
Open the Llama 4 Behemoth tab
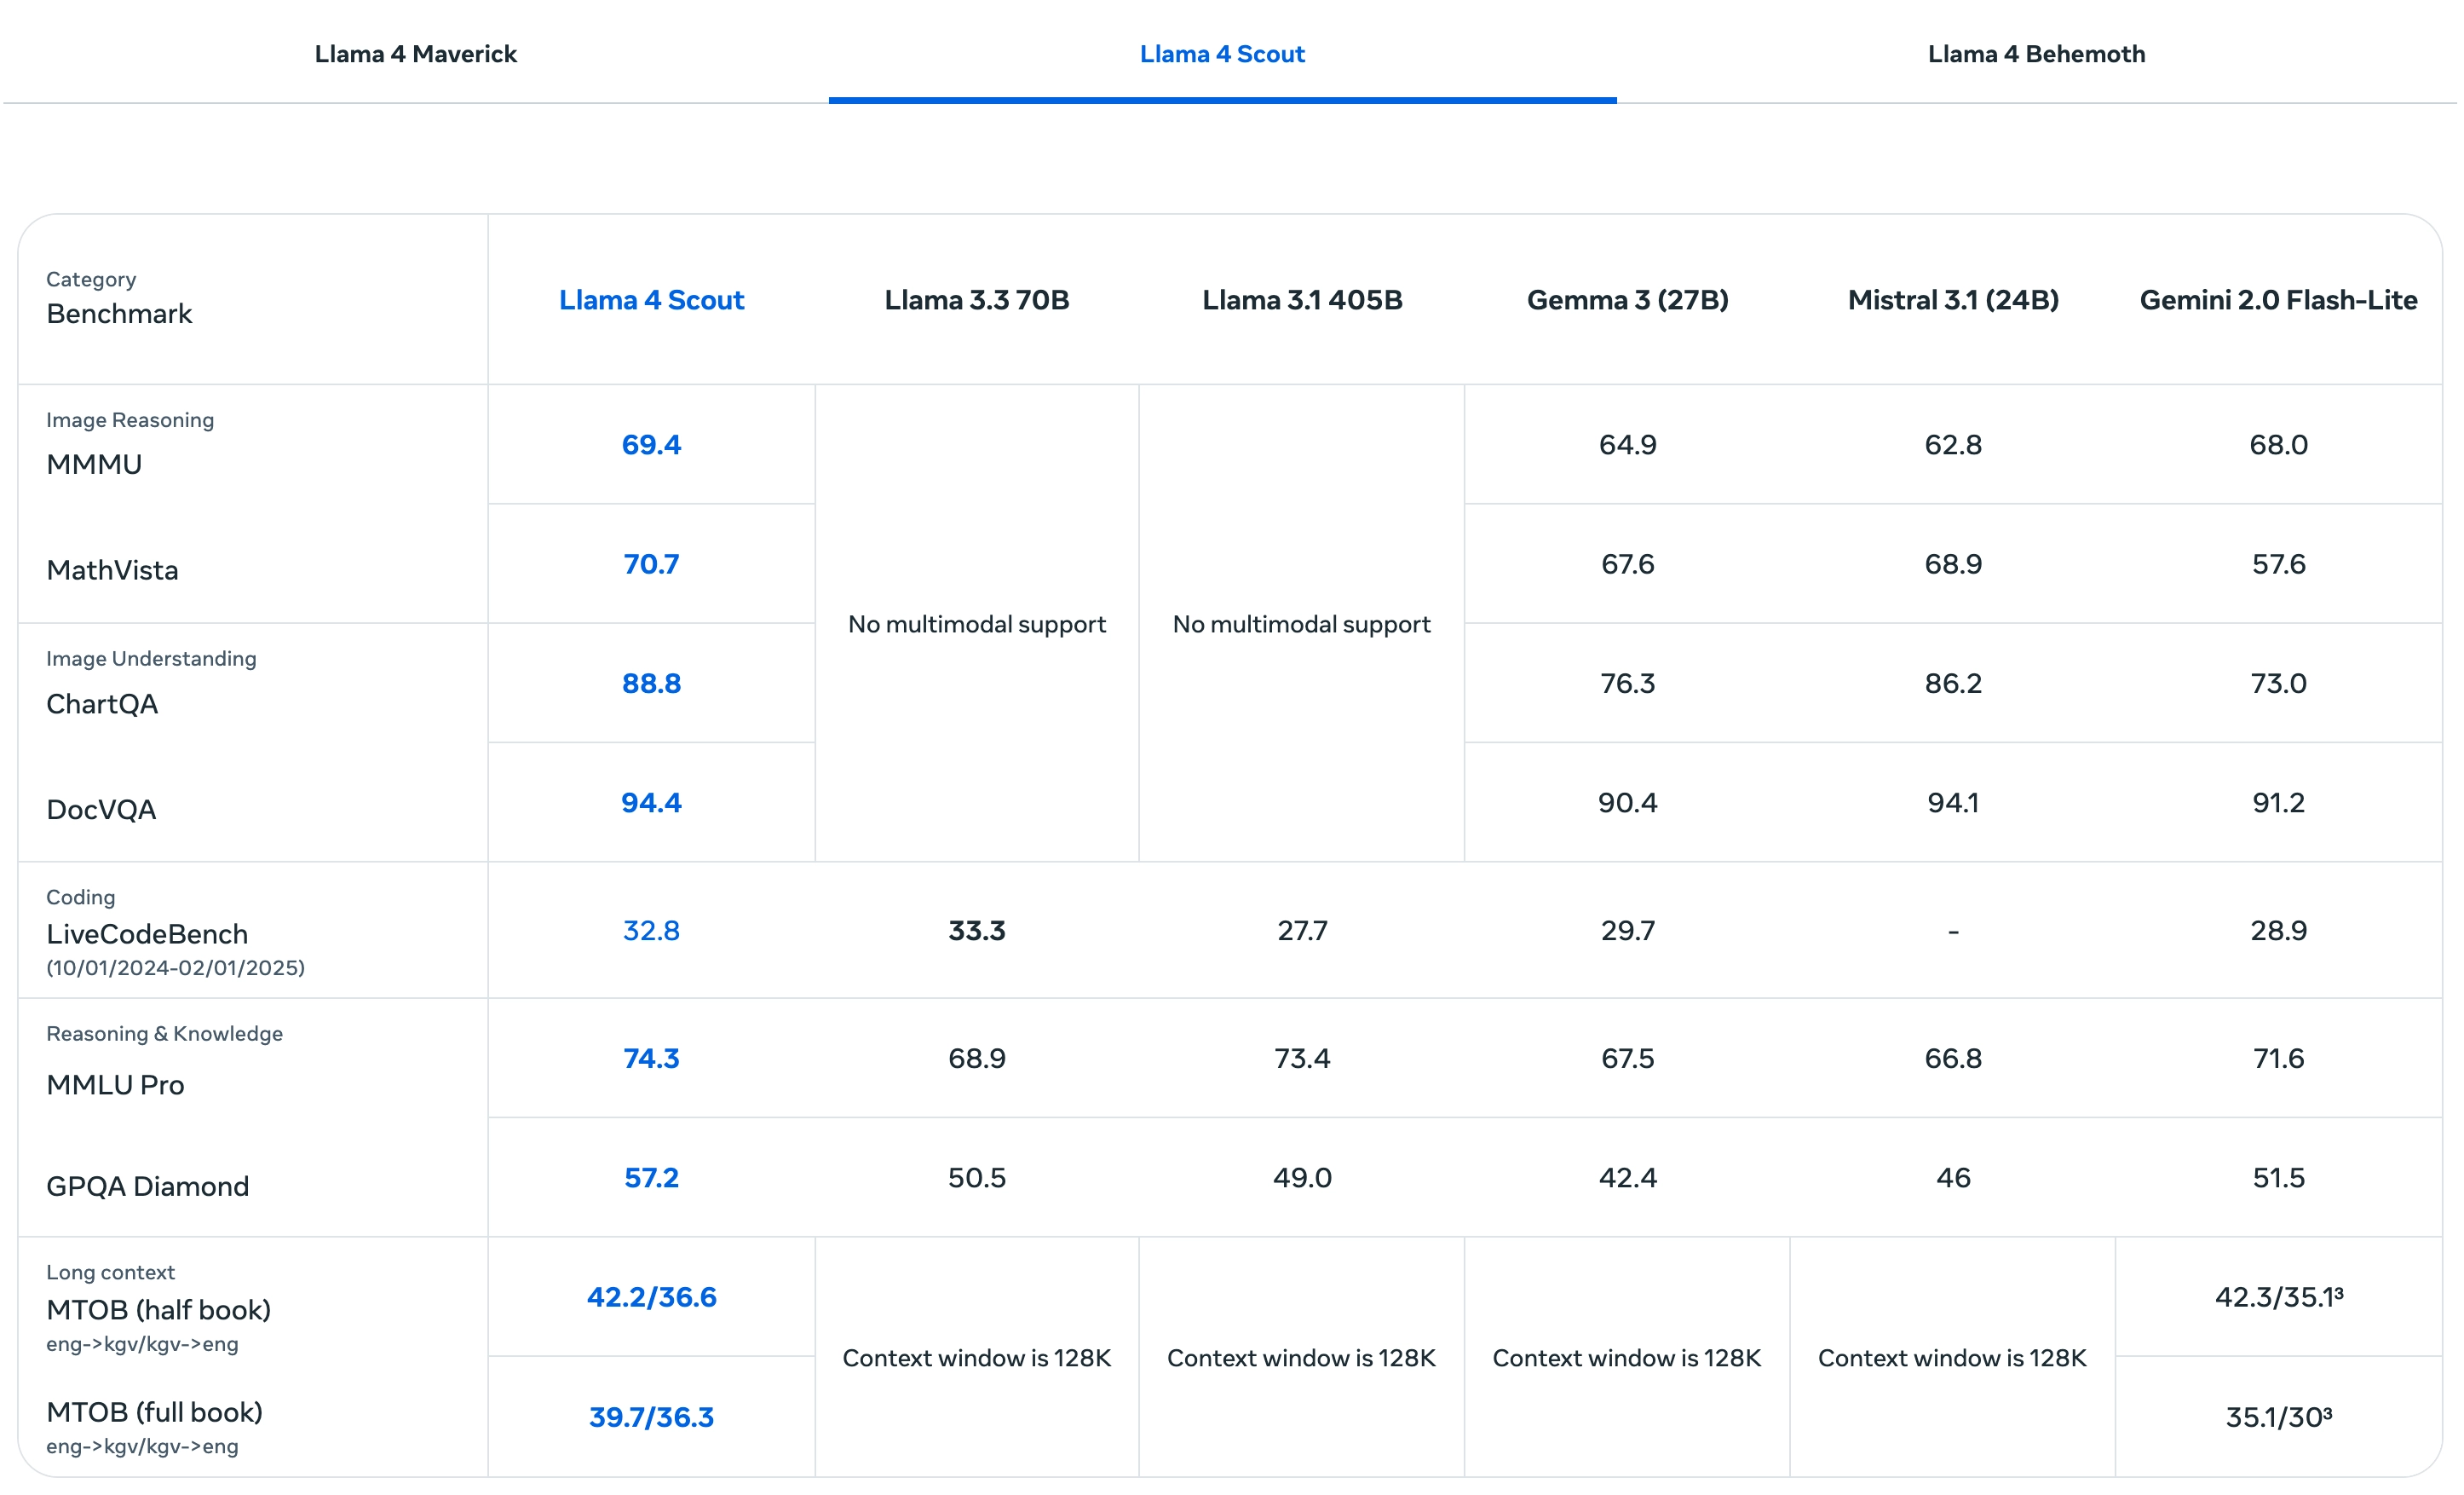point(2035,54)
